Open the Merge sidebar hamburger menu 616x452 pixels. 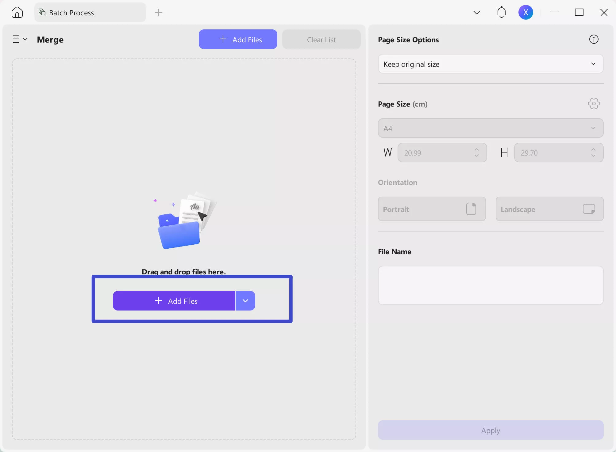tap(16, 39)
